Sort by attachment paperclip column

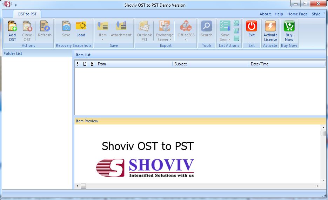coord(92,64)
